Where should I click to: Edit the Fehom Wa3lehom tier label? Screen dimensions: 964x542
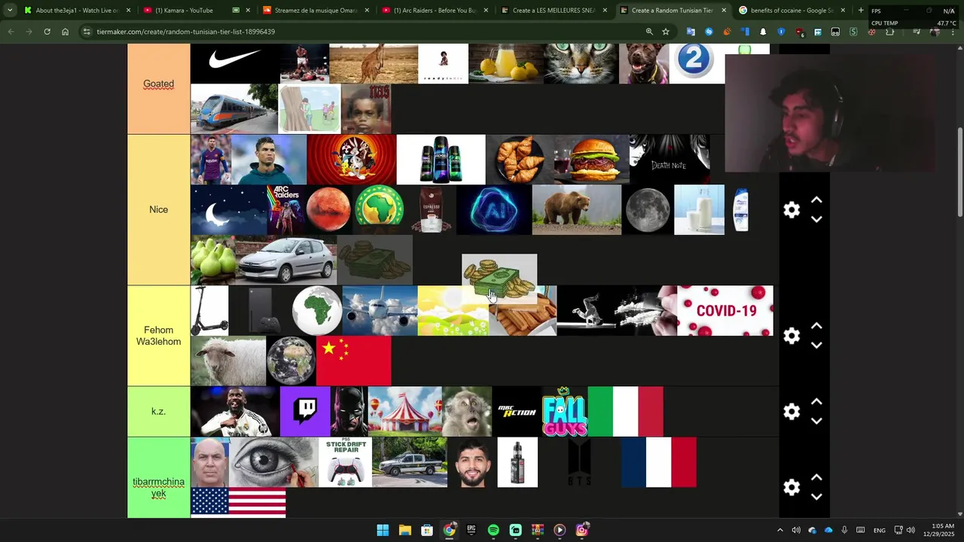(x=158, y=336)
